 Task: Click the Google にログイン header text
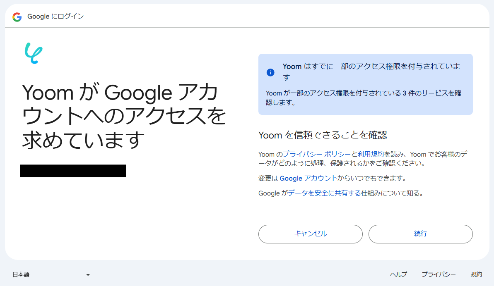tap(55, 17)
